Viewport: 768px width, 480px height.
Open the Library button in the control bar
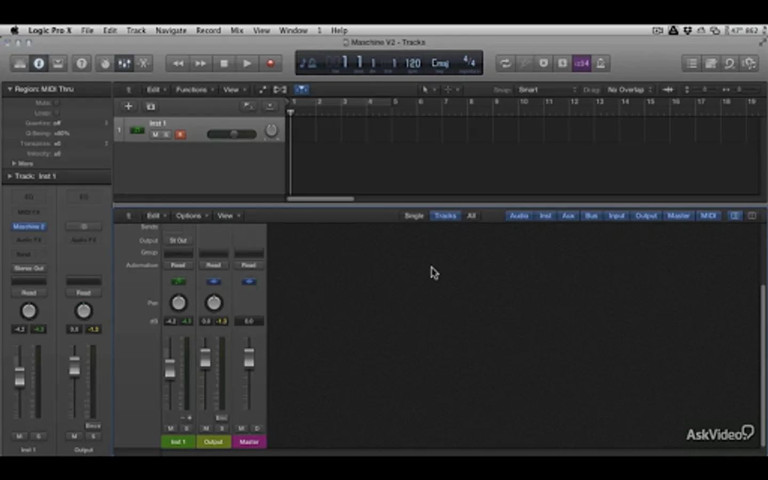coord(20,63)
